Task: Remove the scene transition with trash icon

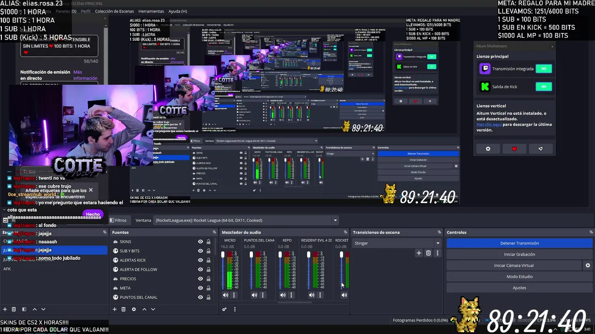Action: point(429,253)
